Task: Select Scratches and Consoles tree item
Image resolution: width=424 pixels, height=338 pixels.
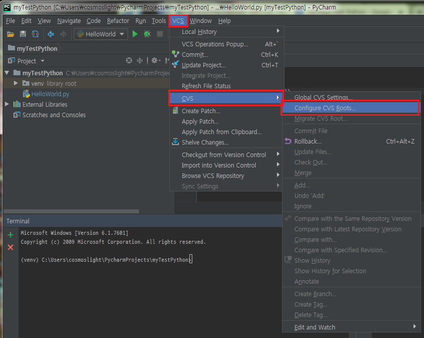Action: coord(54,115)
